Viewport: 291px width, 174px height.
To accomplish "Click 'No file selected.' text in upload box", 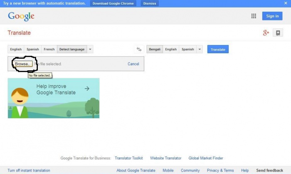I will click(x=48, y=64).
